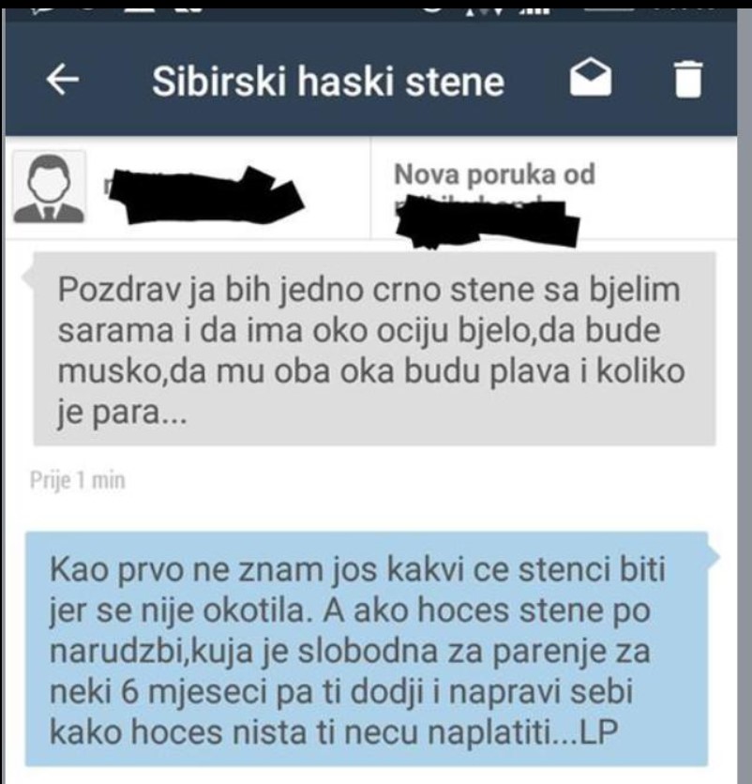Open the 'Sibirski haski stene' listing title
Screen dimensions: 752x784
tap(328, 82)
